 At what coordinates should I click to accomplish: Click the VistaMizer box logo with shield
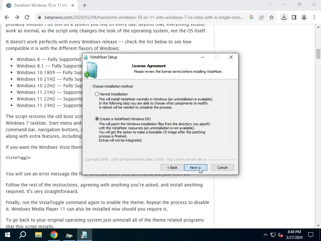[x=91, y=70]
